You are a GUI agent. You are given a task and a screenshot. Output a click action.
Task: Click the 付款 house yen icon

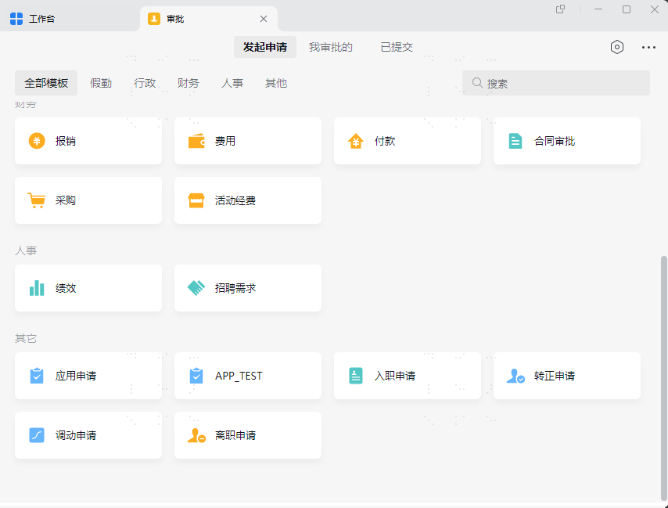[356, 141]
